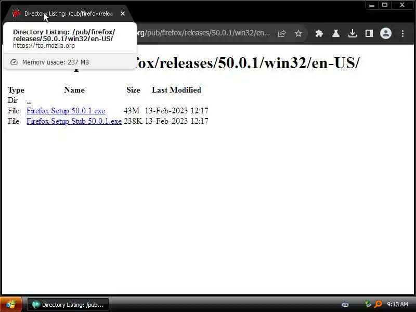Maximize the browser window

pyautogui.click(x=385, y=5)
